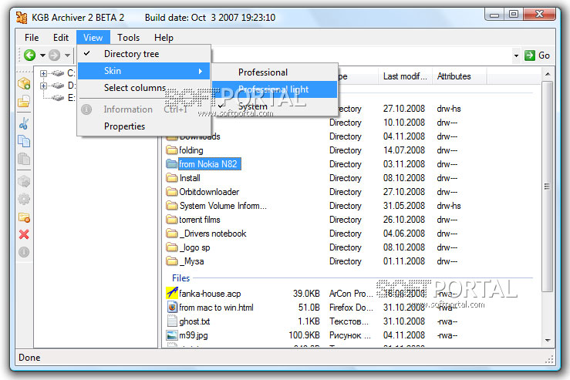Click the Go button label

pos(544,55)
